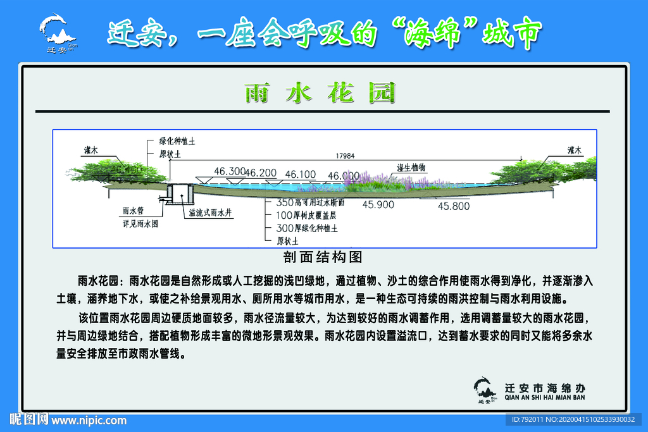Click the Qian'an swan logo top left
The image size is (648, 432).
pos(56,30)
